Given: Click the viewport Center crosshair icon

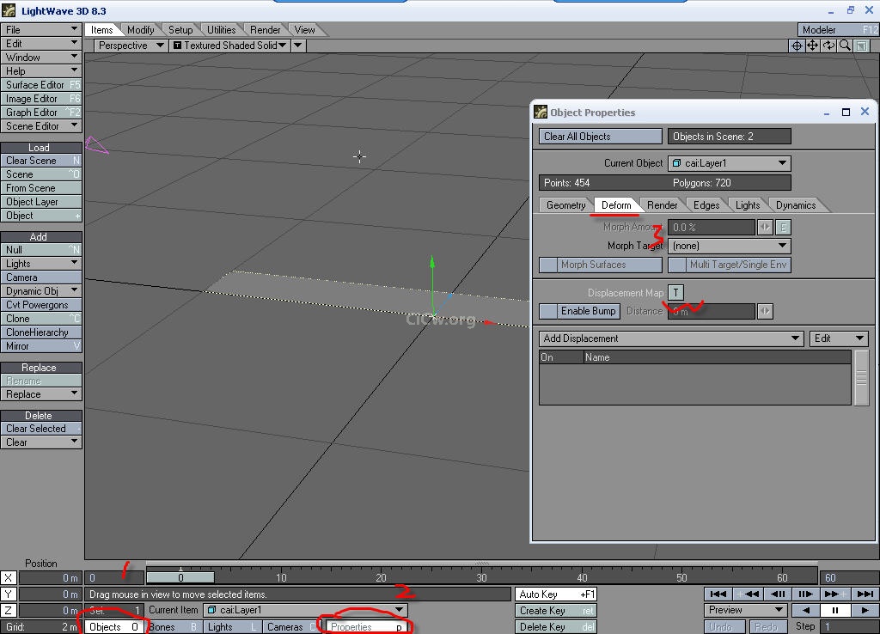Looking at the screenshot, I should pyautogui.click(x=797, y=46).
